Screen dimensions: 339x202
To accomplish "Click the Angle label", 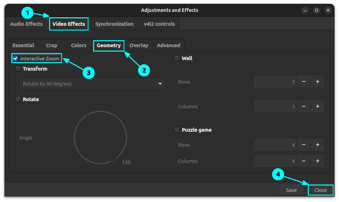I will [x=25, y=138].
